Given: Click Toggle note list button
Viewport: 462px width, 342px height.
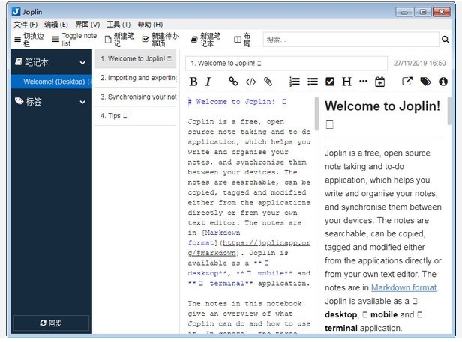Looking at the screenshot, I should 74,40.
